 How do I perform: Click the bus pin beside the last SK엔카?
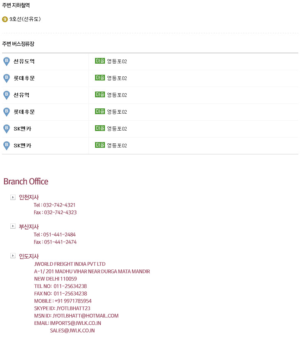pos(7,146)
